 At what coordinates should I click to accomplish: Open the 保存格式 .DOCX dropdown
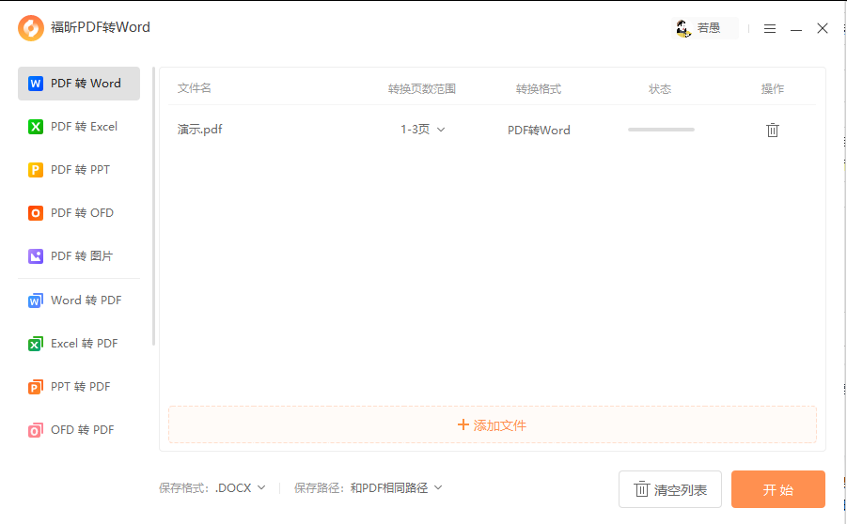241,487
